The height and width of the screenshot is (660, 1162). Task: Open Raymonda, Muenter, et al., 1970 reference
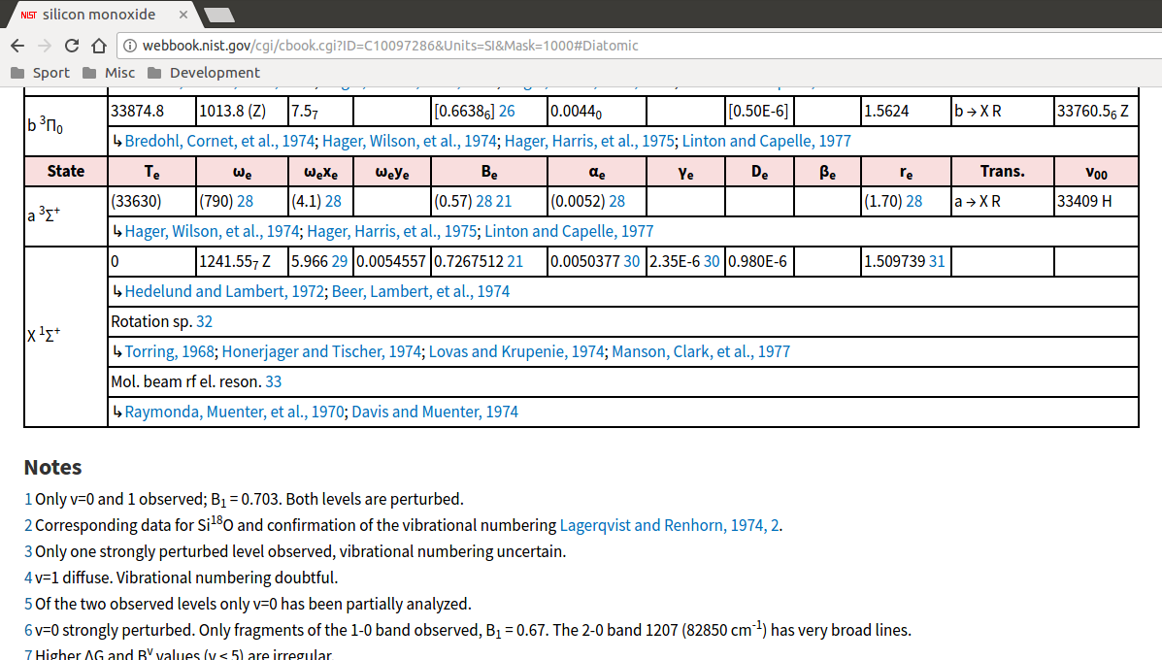234,412
